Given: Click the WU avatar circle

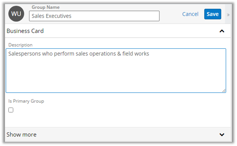Looking at the screenshot, I should click(x=16, y=14).
